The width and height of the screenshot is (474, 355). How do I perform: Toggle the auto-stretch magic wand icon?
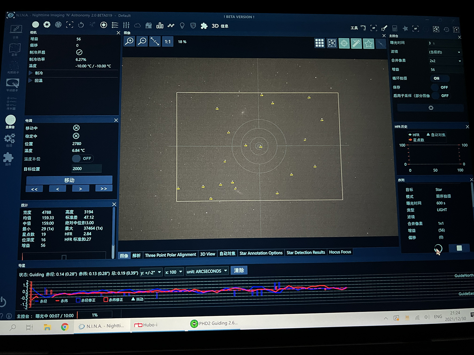click(x=356, y=44)
